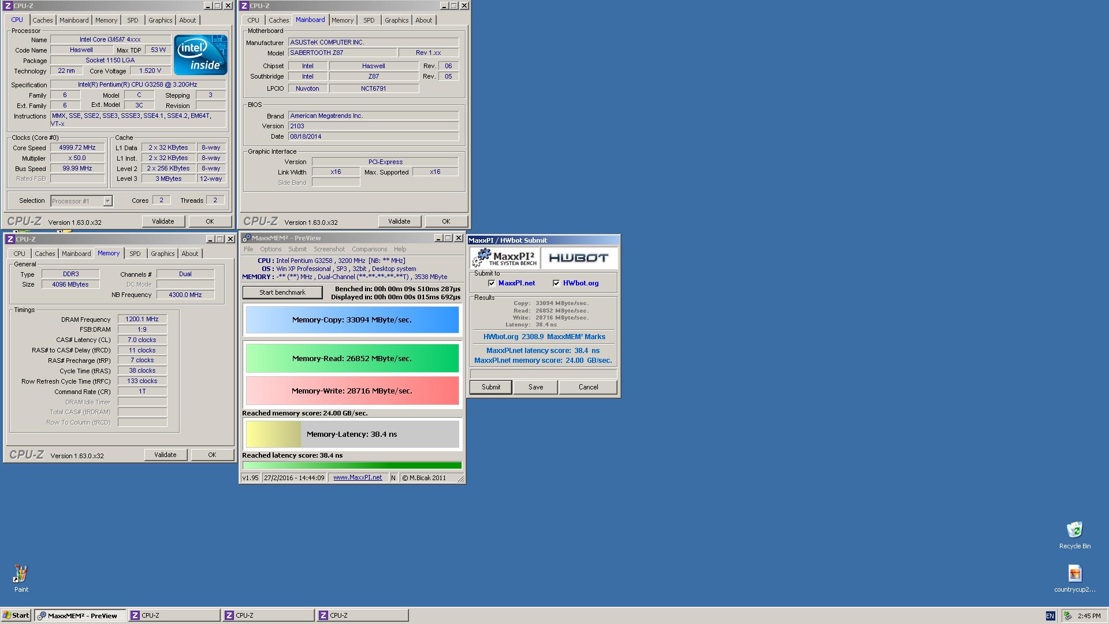The width and height of the screenshot is (1109, 624).
Task: Switch to the first CPU-Z taskbar item
Action: [174, 615]
